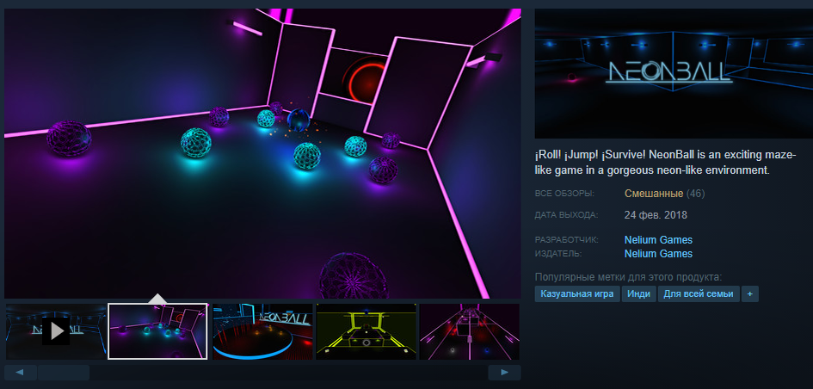Click the NeonBall header capsule image
Image resolution: width=813 pixels, height=389 pixels.
[674, 74]
